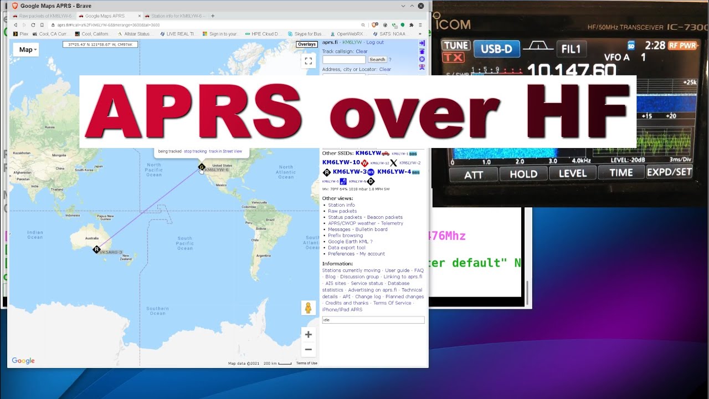
Task: Click the blue WX icon beside KM6LYW-3
Action: (x=371, y=172)
